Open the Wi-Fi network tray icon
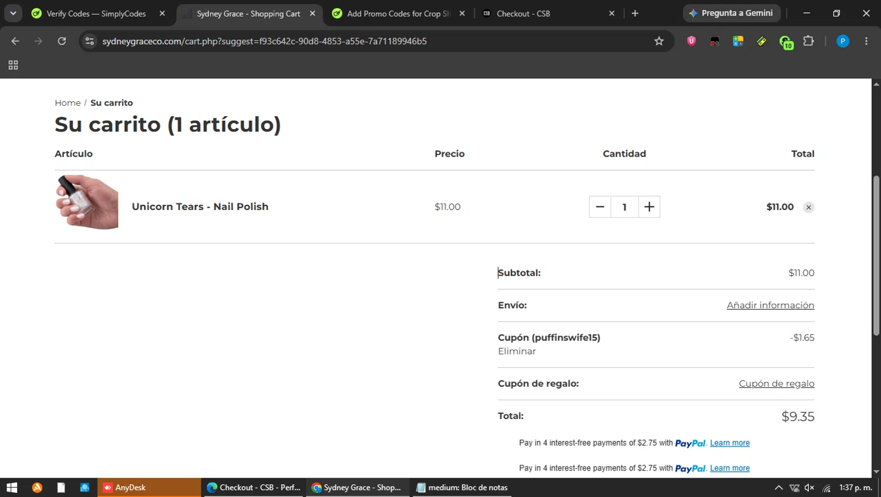Viewport: 881px width, 497px height. click(826, 488)
